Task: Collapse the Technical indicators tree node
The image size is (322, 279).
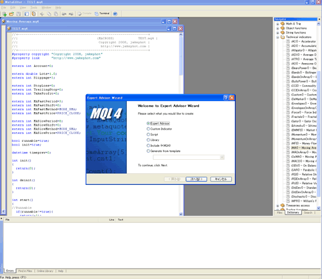Action: [x=278, y=37]
